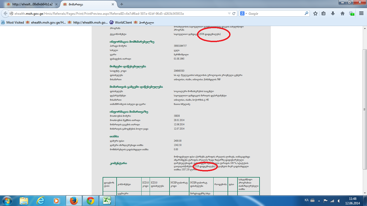Open the bookmarks list icon
Image resolution: width=367 pixels, height=206 pixels.
pos(324,13)
